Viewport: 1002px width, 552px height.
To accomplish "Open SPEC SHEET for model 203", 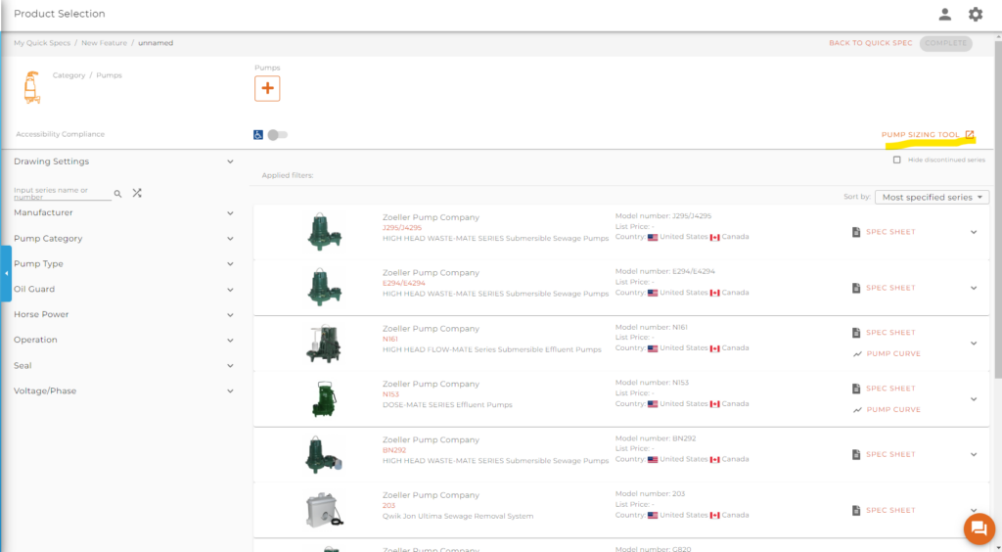I will [x=890, y=511].
